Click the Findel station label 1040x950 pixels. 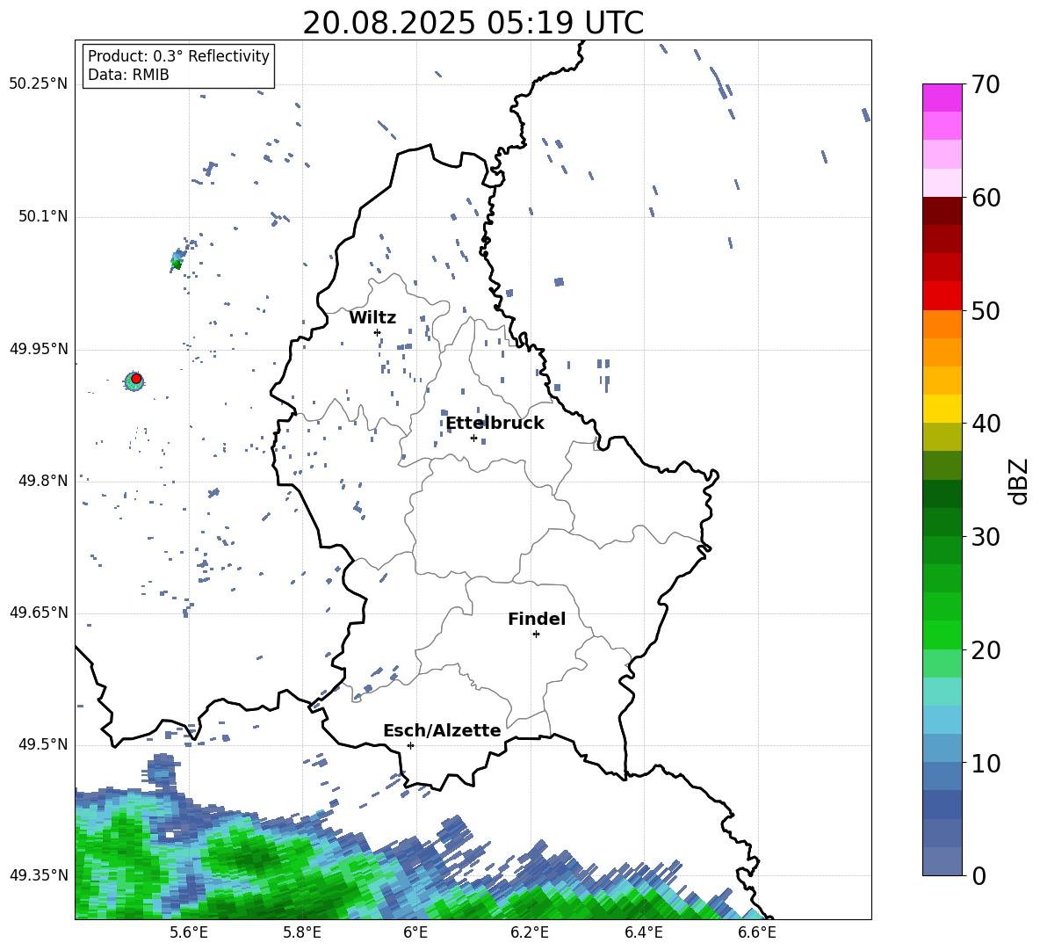point(537,619)
